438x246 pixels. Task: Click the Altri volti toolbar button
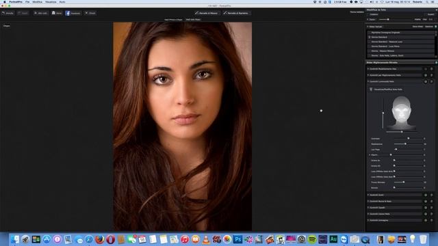tap(40, 13)
